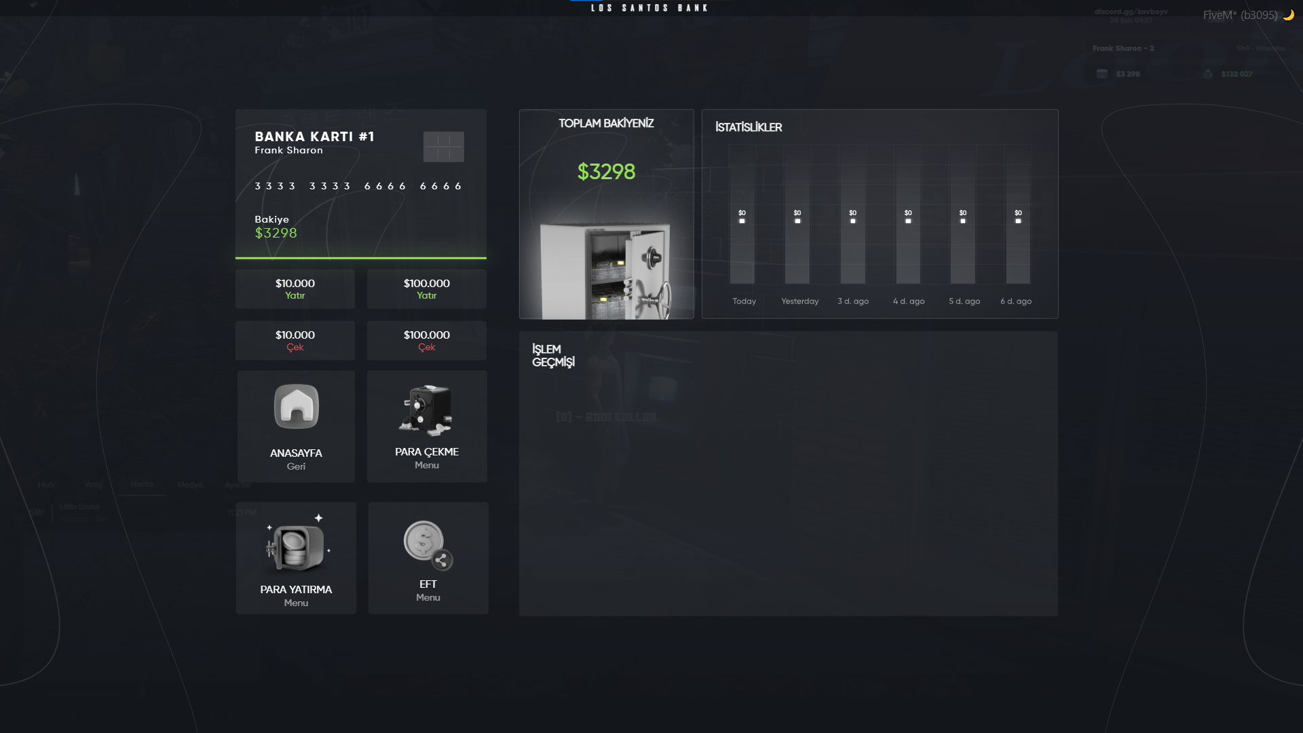The height and width of the screenshot is (733, 1303).
Task: Deposit $10.000 with the Yatır button
Action: pos(295,289)
